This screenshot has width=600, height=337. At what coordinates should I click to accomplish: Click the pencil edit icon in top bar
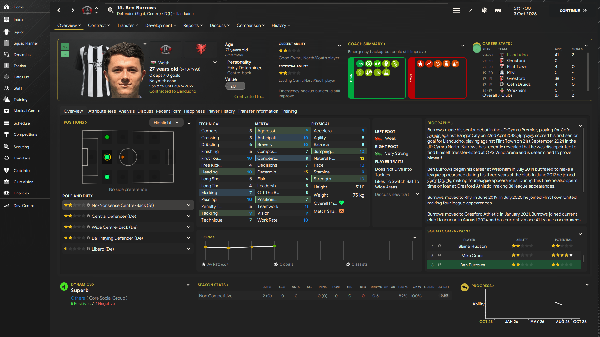[x=471, y=10]
